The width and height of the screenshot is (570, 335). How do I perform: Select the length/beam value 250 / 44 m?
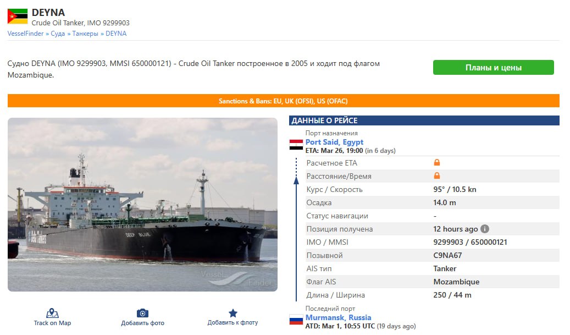[x=452, y=295]
